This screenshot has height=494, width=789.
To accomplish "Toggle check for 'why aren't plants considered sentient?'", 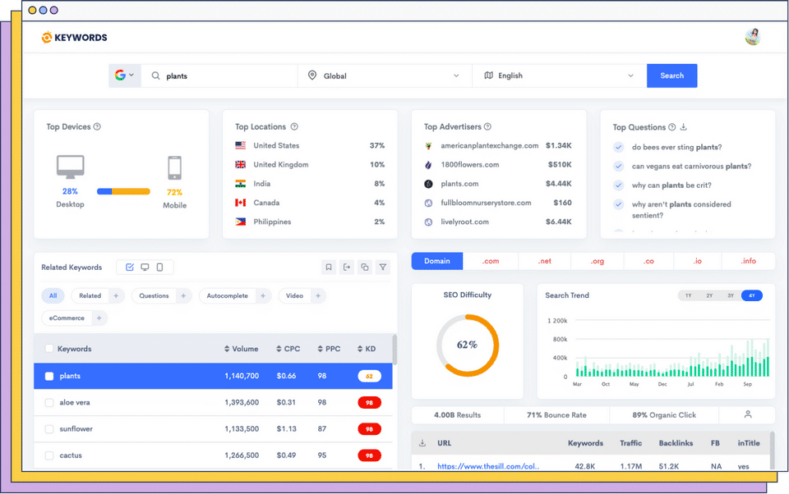I will click(618, 204).
